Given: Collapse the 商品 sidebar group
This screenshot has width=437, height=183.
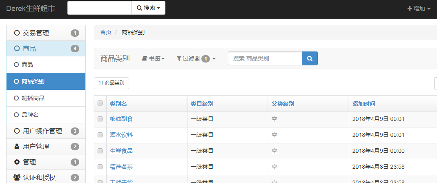Looking at the screenshot, I should coord(46,49).
